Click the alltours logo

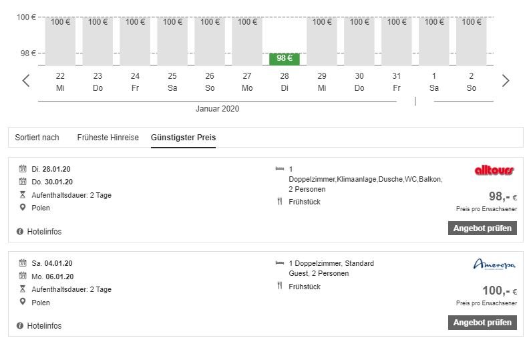(x=494, y=170)
